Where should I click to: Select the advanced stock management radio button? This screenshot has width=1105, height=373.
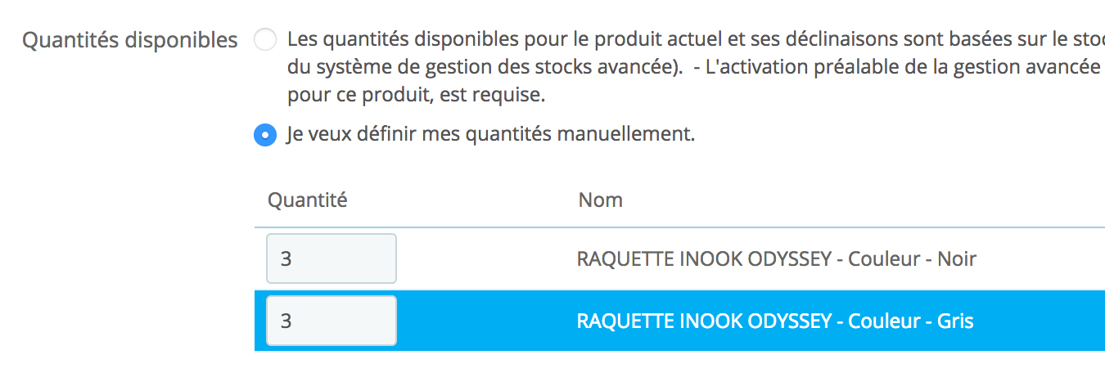point(265,40)
